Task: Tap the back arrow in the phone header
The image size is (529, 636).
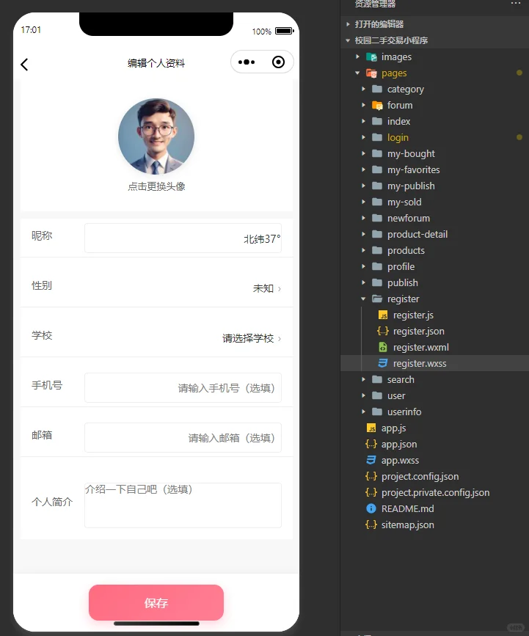Action: tap(24, 64)
